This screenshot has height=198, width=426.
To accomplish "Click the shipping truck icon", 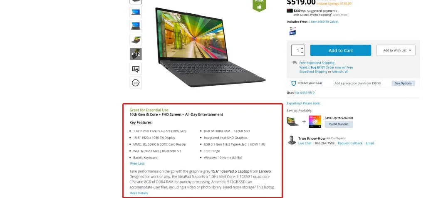I will [295, 62].
